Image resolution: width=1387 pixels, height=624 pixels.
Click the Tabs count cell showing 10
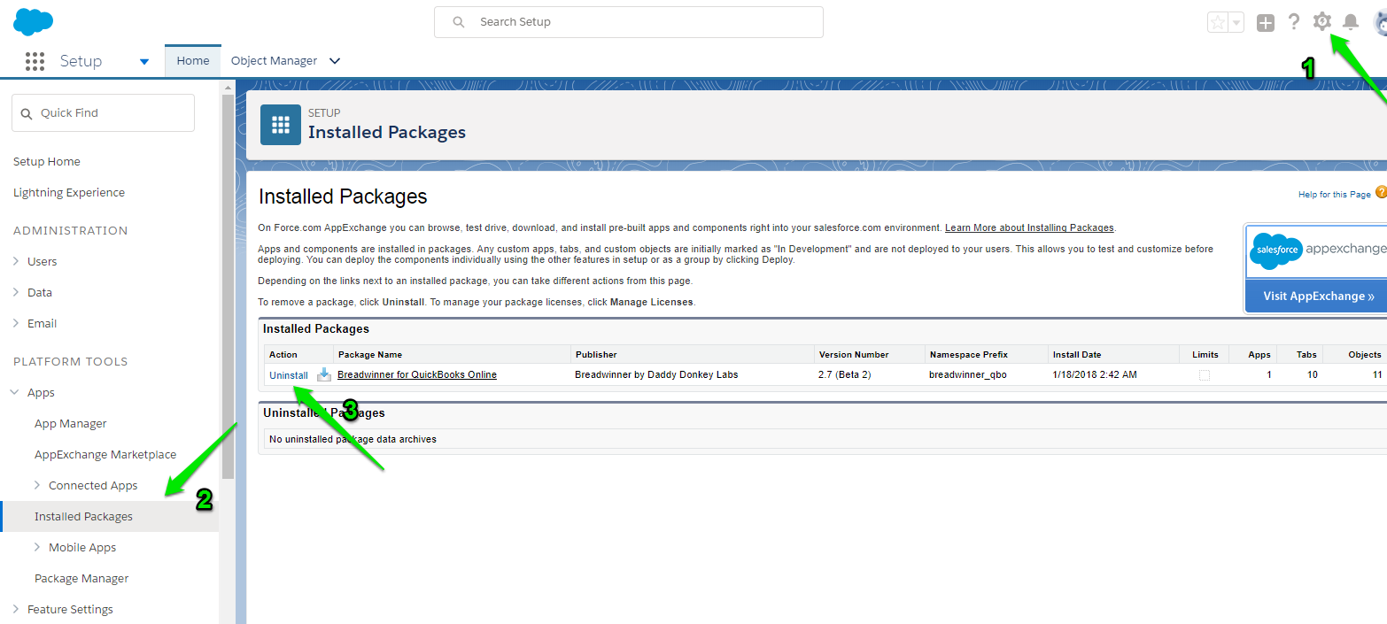(1312, 374)
